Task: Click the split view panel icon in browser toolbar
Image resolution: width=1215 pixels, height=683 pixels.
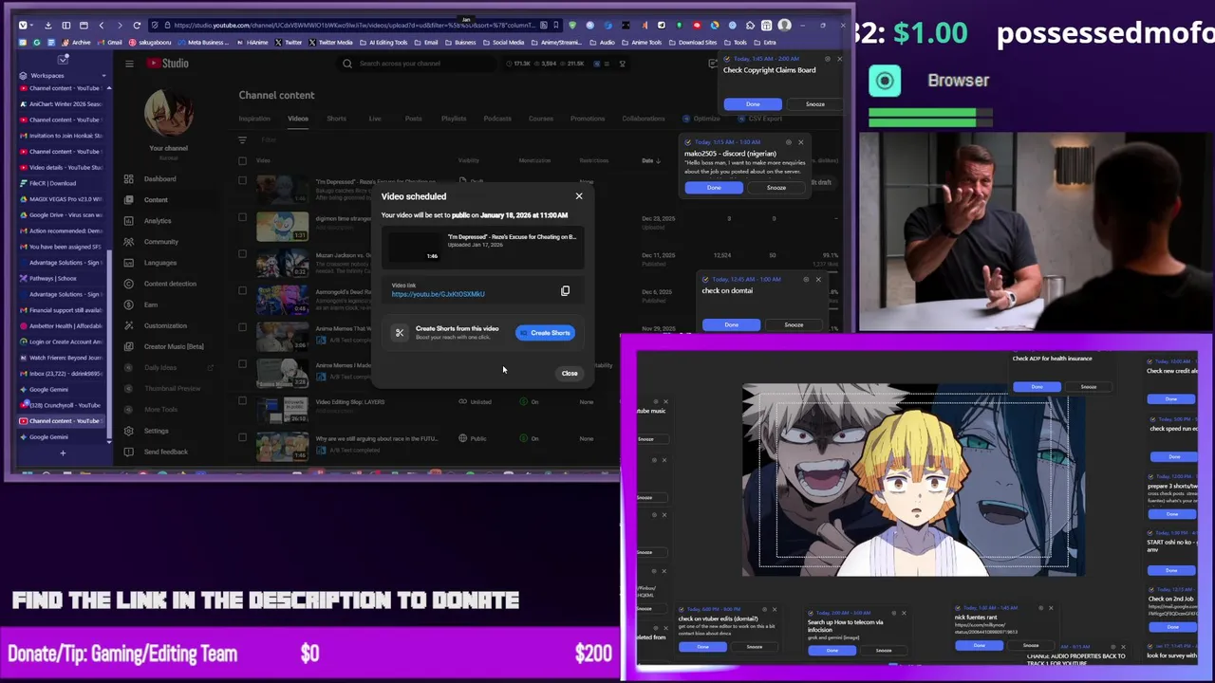Action: click(66, 26)
